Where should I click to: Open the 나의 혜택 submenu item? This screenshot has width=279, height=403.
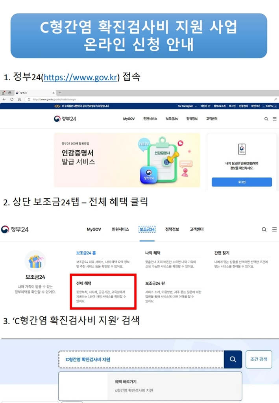tap(153, 253)
